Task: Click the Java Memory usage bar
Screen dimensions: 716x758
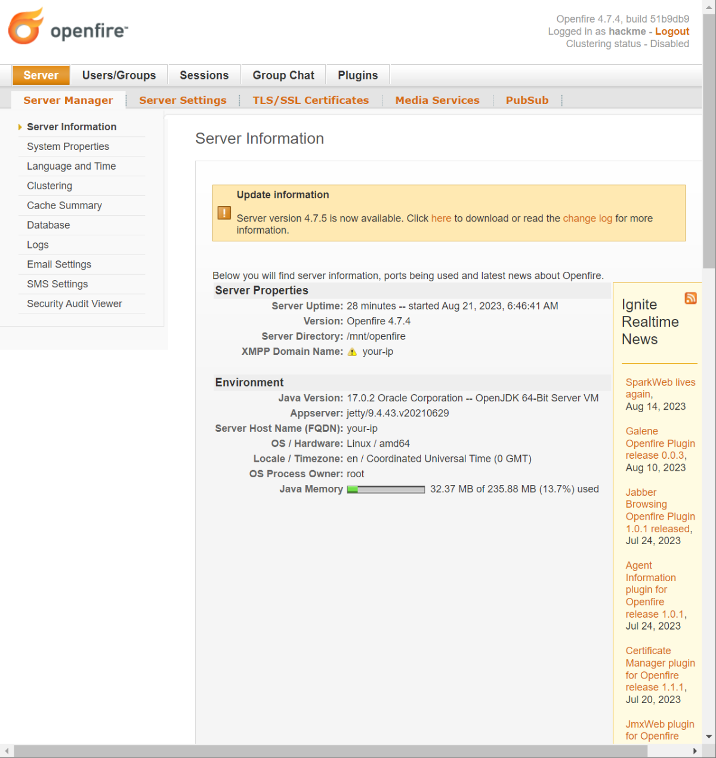Action: pos(386,490)
